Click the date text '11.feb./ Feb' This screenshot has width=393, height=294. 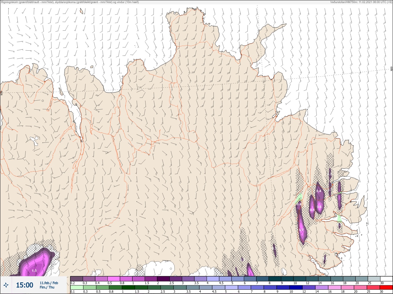(x=49, y=283)
